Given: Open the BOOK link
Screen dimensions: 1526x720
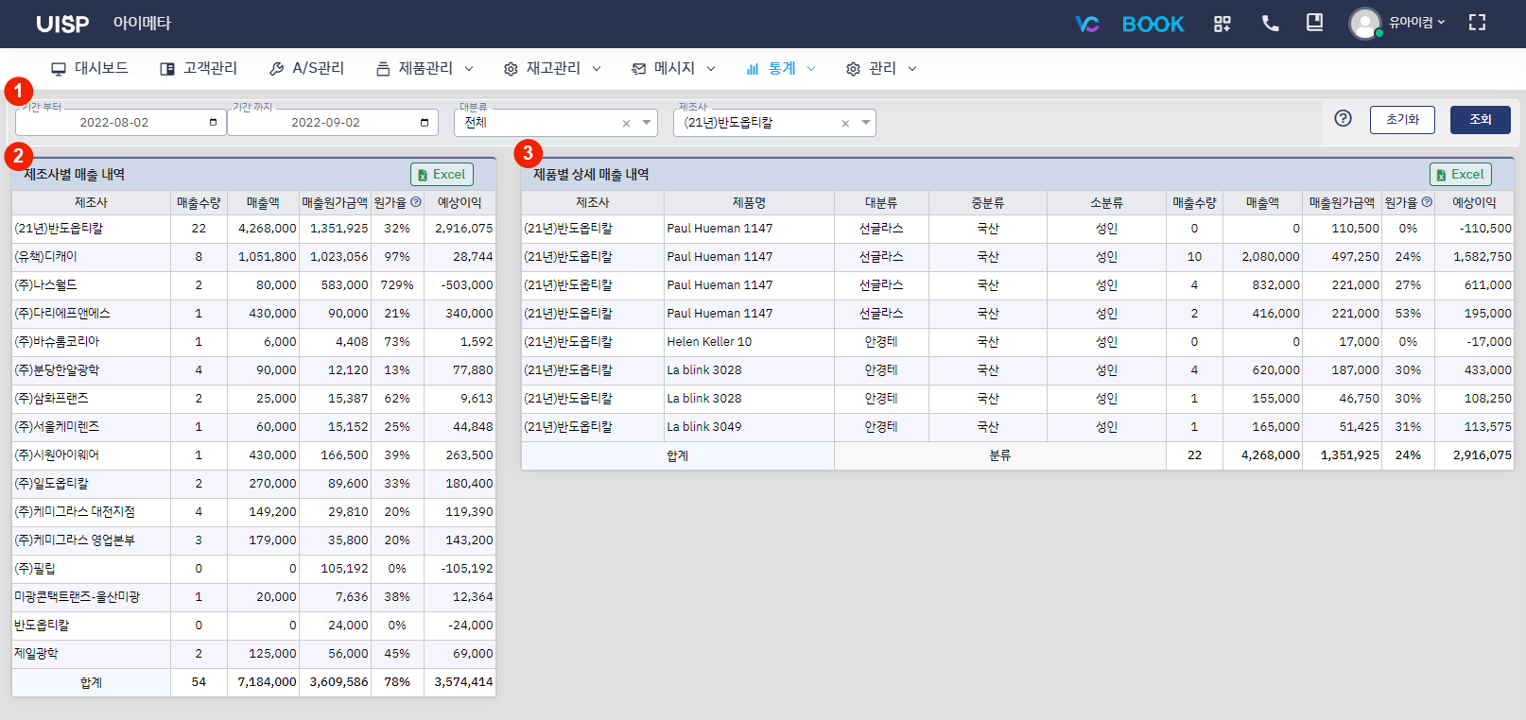Looking at the screenshot, I should tap(1153, 24).
